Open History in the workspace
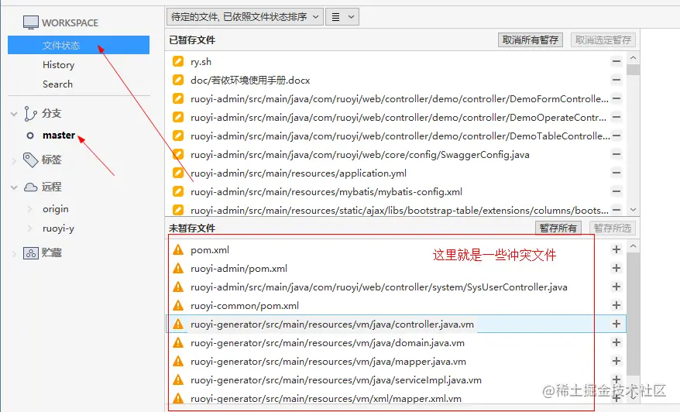The height and width of the screenshot is (412, 680). click(x=59, y=65)
